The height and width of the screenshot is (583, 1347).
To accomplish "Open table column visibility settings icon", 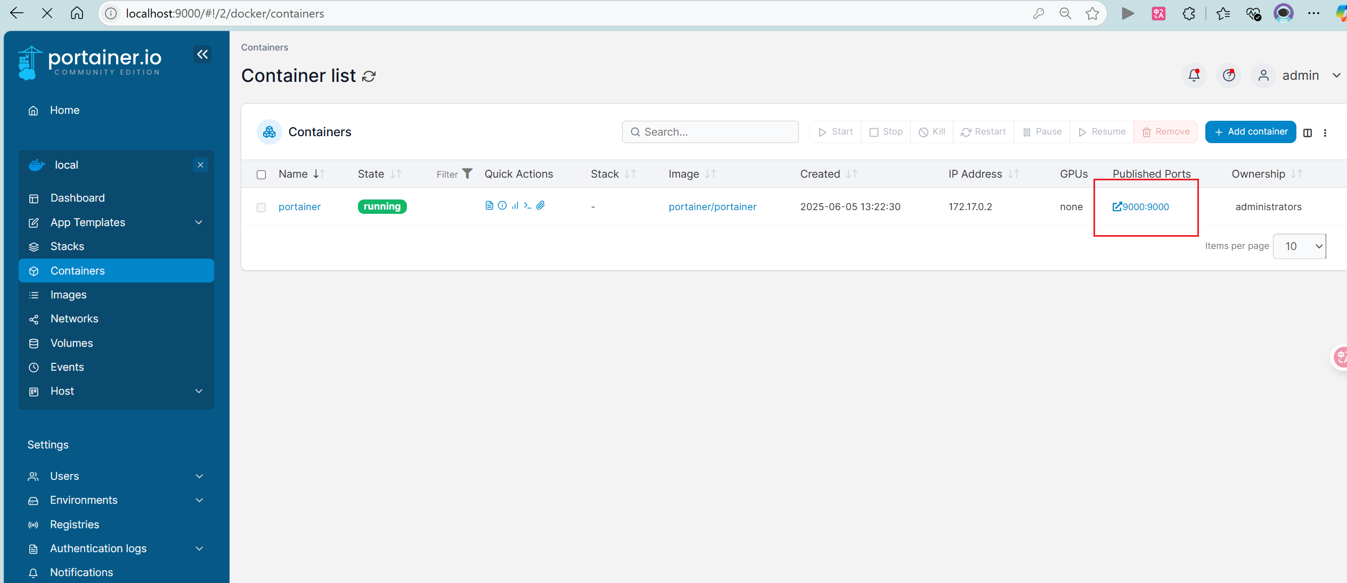I will click(1308, 132).
